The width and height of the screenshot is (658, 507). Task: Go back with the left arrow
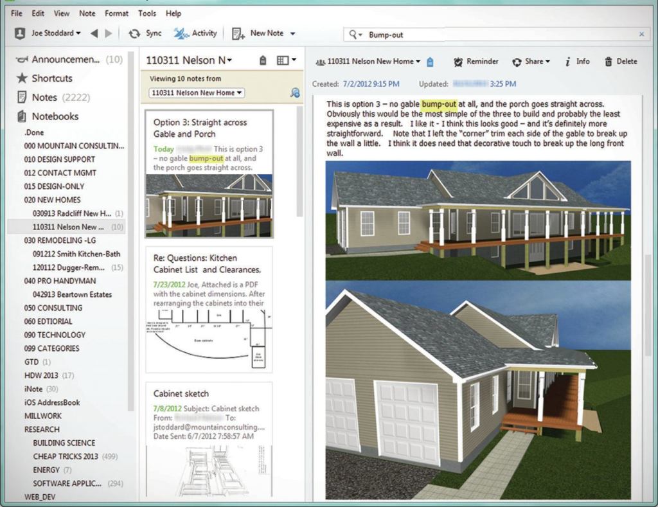94,33
